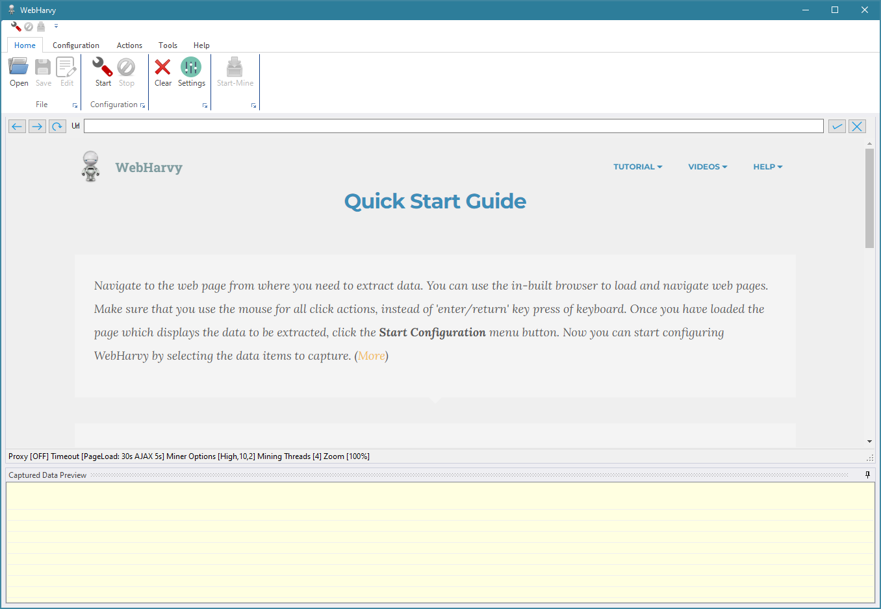Switch to the Actions ribbon tab
The image size is (881, 609).
[x=129, y=45]
